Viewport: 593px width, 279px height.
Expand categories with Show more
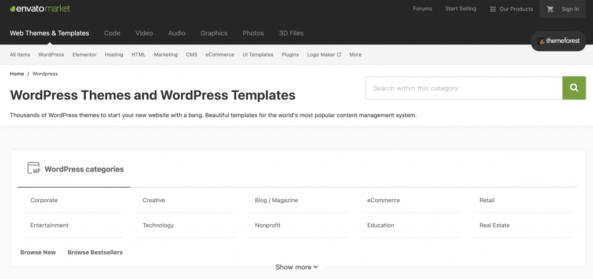[x=296, y=267]
